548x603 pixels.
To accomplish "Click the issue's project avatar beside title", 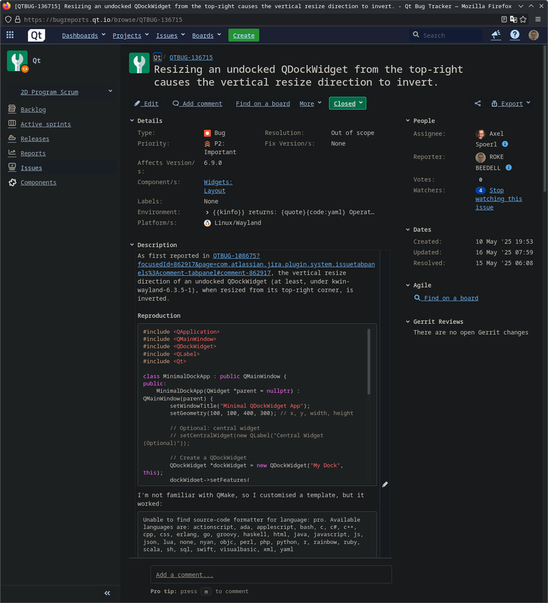I will coord(139,63).
